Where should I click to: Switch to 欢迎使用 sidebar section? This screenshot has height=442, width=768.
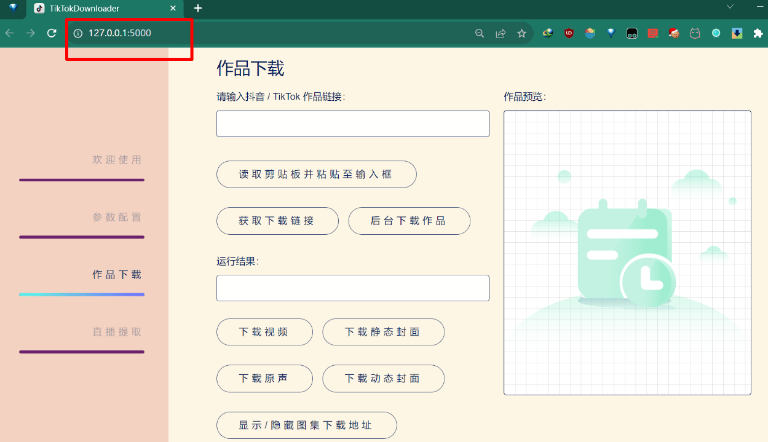117,160
